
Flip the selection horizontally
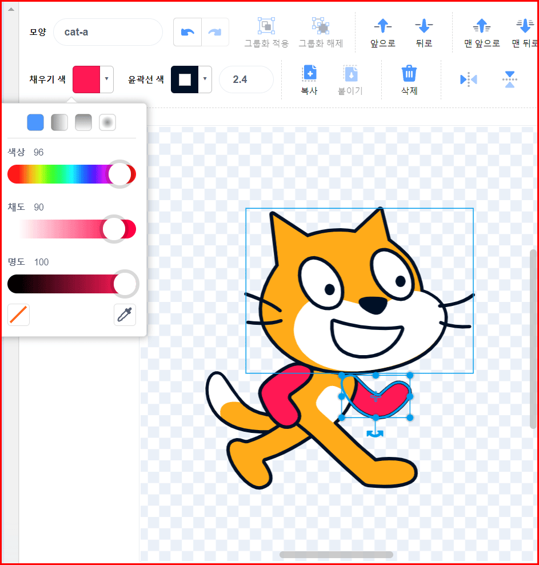[469, 79]
